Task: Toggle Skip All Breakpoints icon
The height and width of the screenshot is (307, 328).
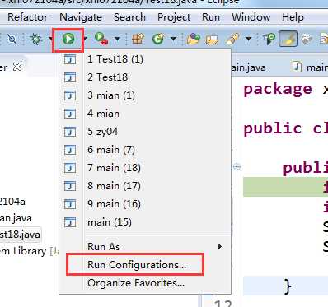Action: click(x=12, y=40)
